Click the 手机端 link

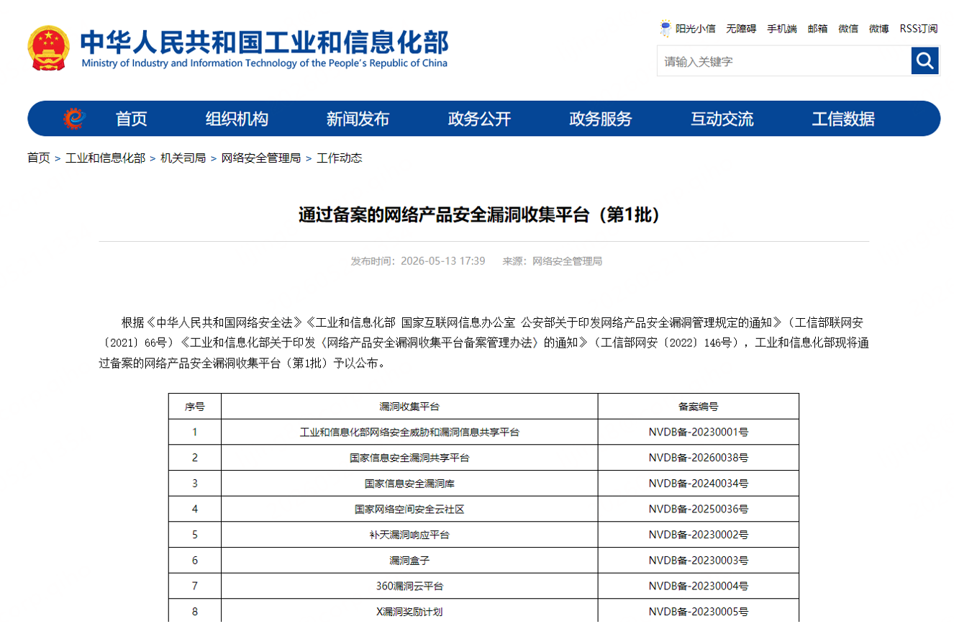782,29
